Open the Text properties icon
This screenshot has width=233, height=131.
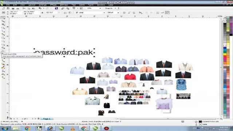tap(158, 13)
